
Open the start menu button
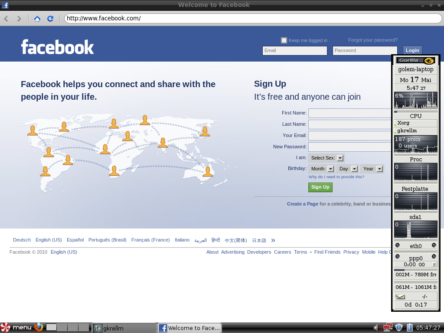click(16, 327)
